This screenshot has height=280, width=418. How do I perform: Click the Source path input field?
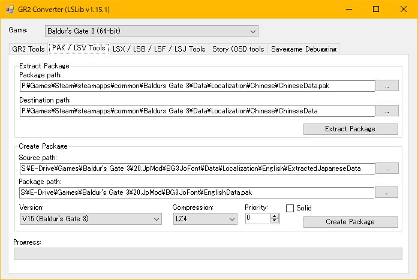click(x=197, y=168)
